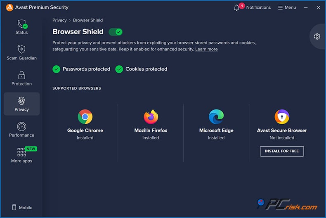This screenshot has width=326, height=218.
Task: Select the Mozilla Firefox browser icon
Action: (x=151, y=117)
